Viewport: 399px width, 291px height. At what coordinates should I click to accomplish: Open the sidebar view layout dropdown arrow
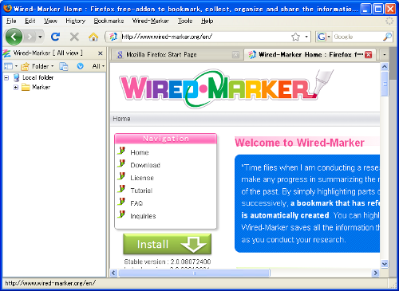[x=16, y=66]
